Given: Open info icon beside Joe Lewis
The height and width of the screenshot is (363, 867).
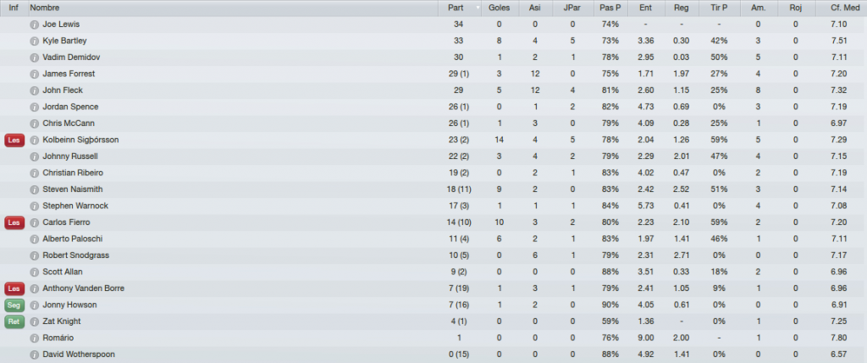Looking at the screenshot, I should [x=34, y=25].
